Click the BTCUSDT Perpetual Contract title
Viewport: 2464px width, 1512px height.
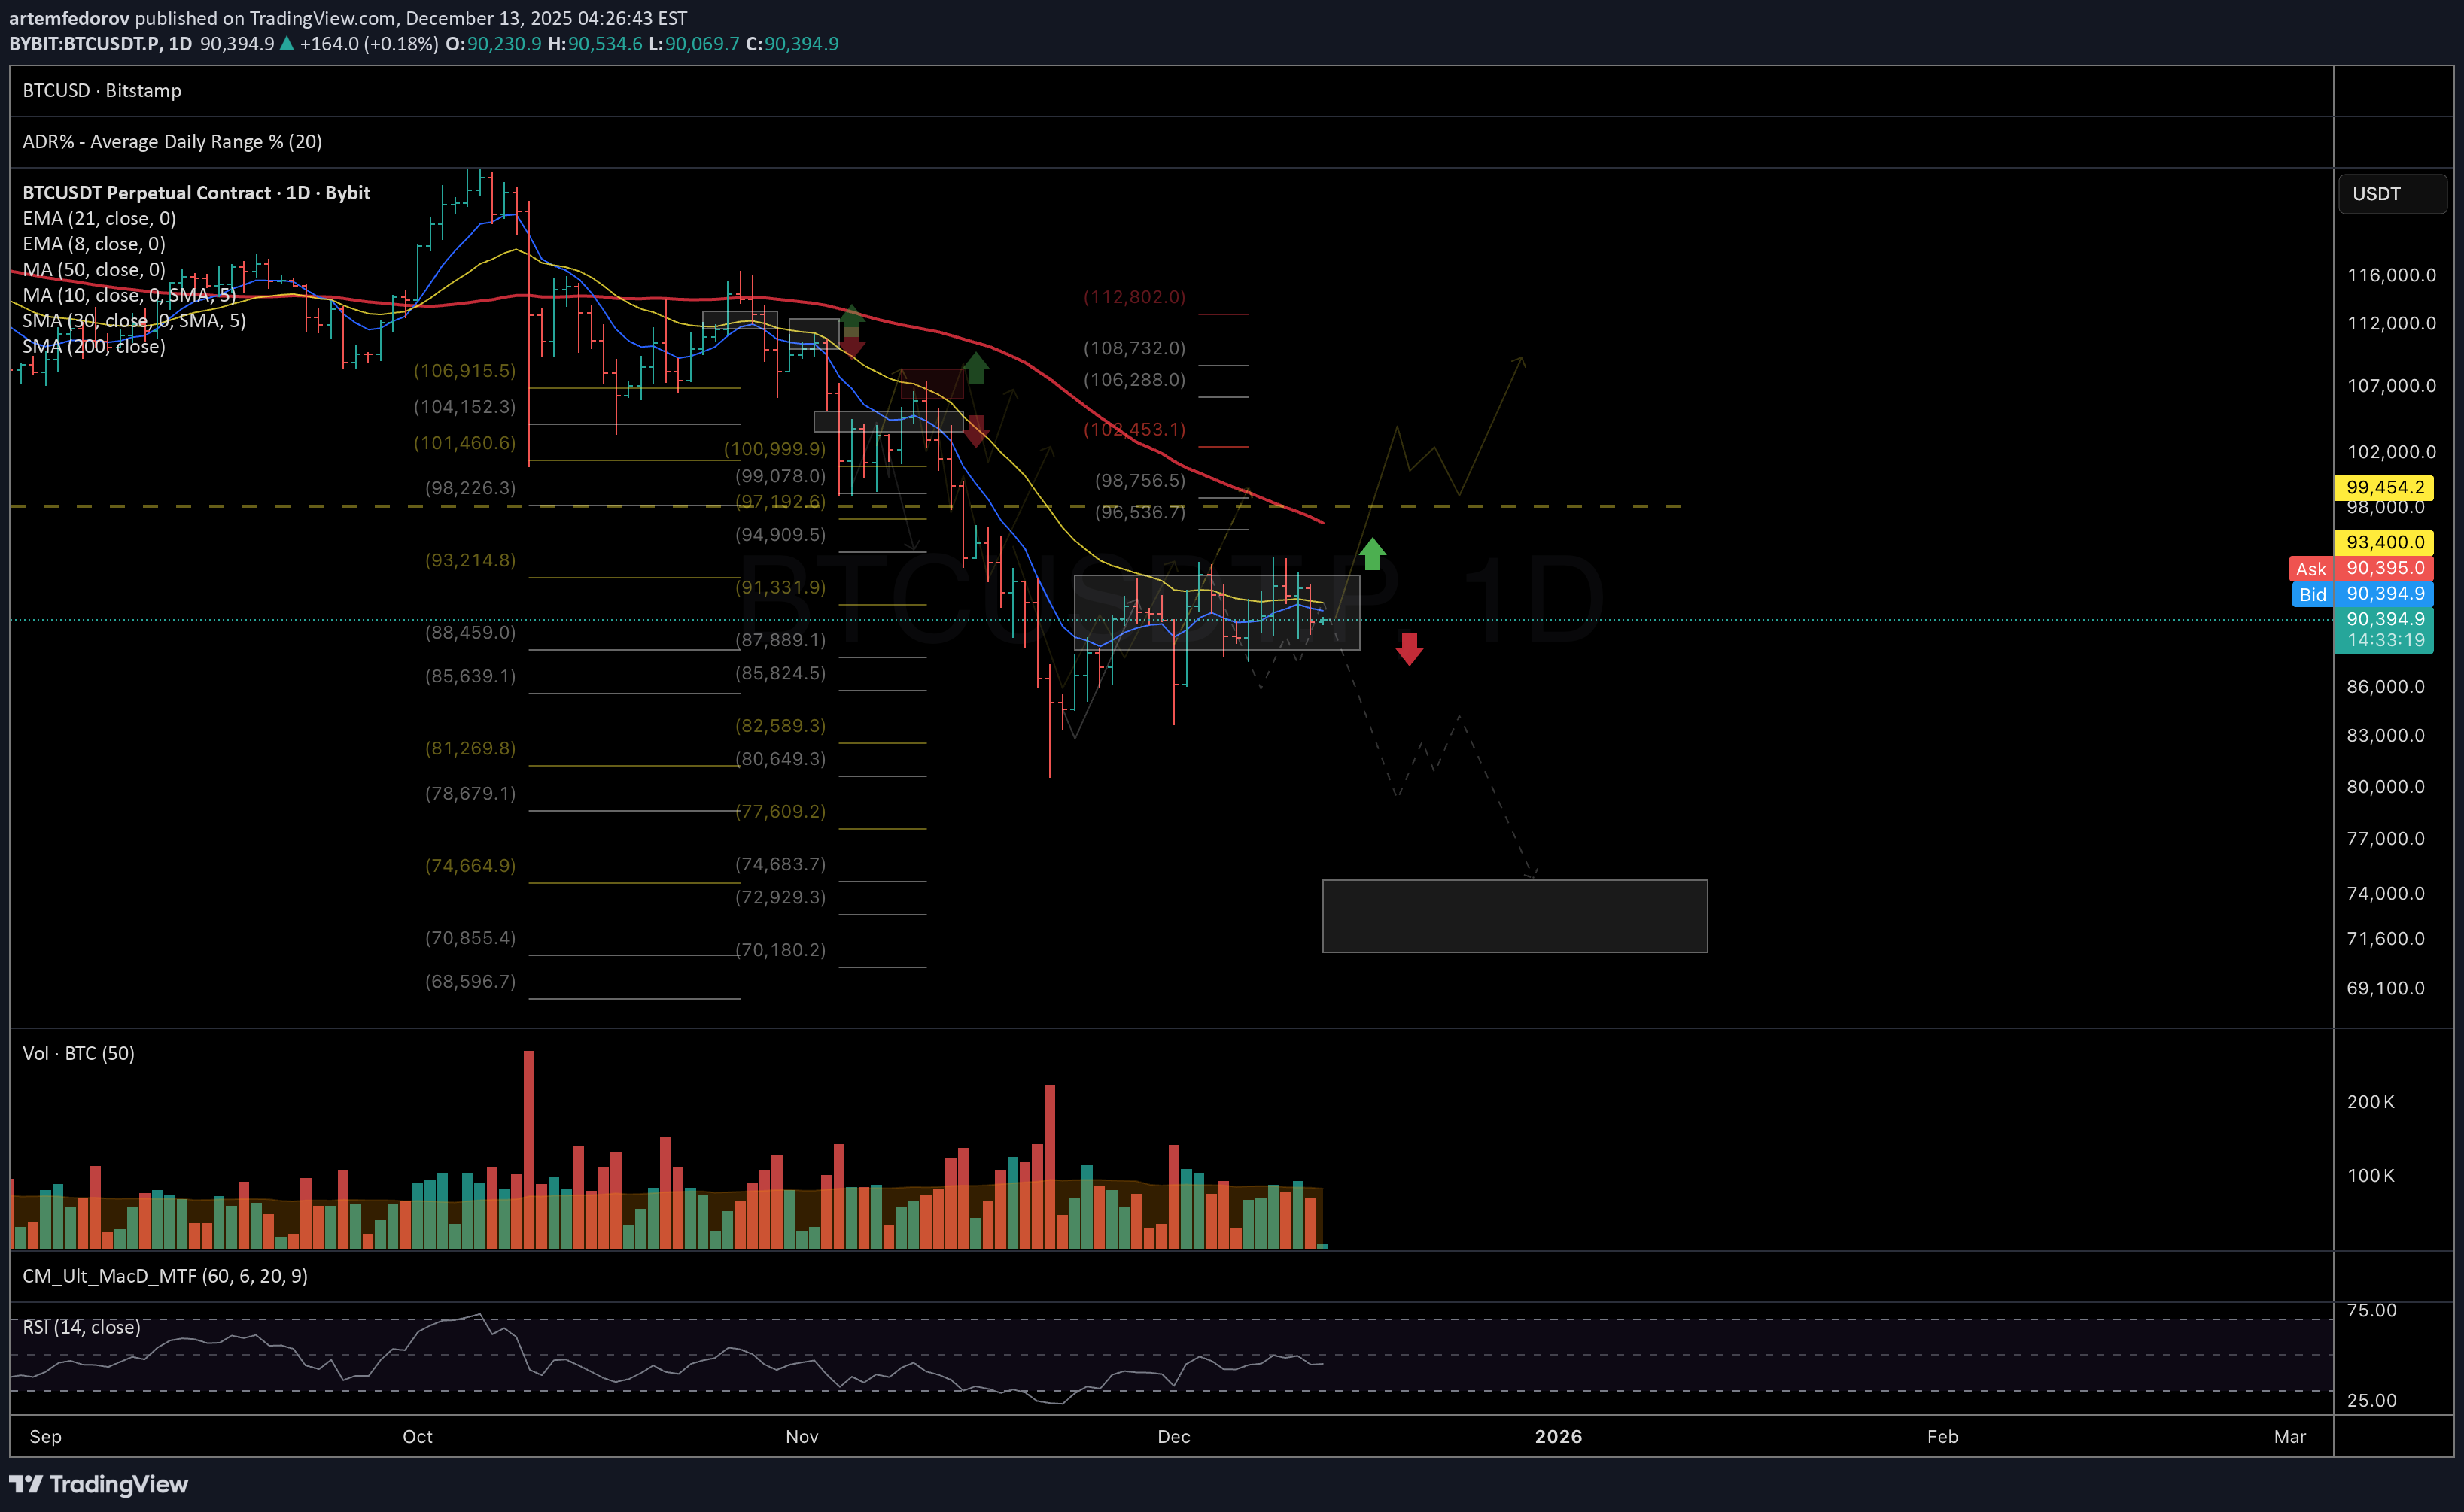pyautogui.click(x=196, y=193)
